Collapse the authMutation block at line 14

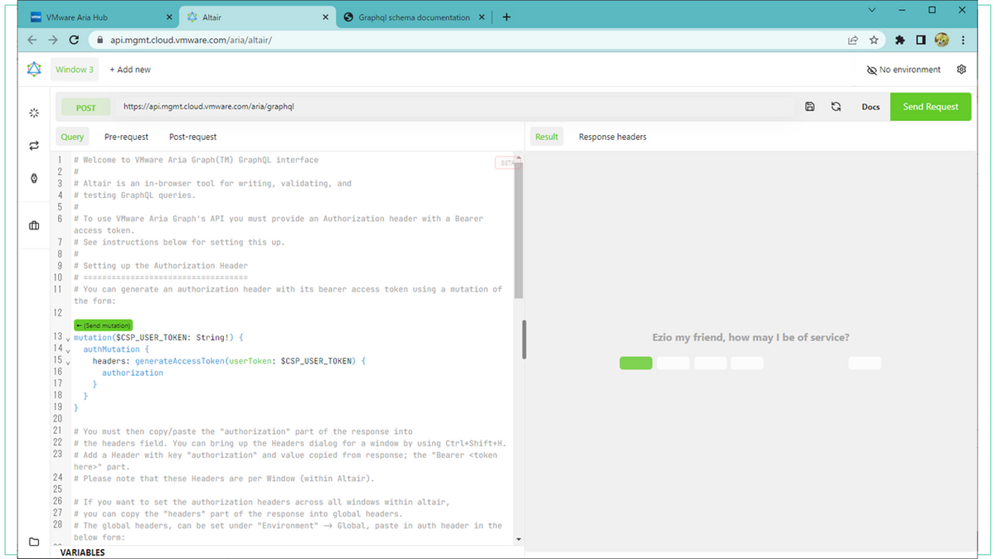click(x=67, y=350)
